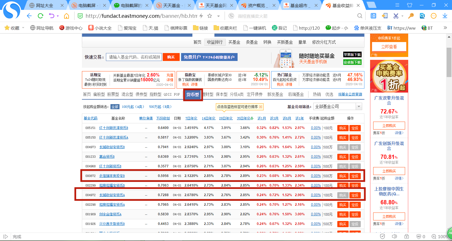The height and width of the screenshot is (241, 452).
Task: Open fund link 长城收益宝货币A
Action: (112, 195)
